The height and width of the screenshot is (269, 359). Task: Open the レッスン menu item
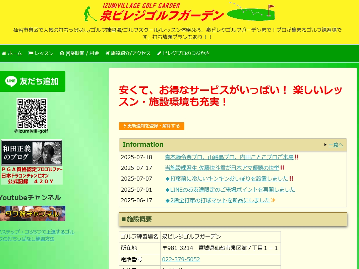point(44,53)
